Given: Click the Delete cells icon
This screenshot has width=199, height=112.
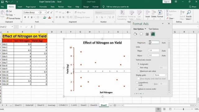Looking at the screenshot, I should coord(154,13).
